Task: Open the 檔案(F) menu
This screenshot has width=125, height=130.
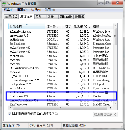Action: [9, 10]
